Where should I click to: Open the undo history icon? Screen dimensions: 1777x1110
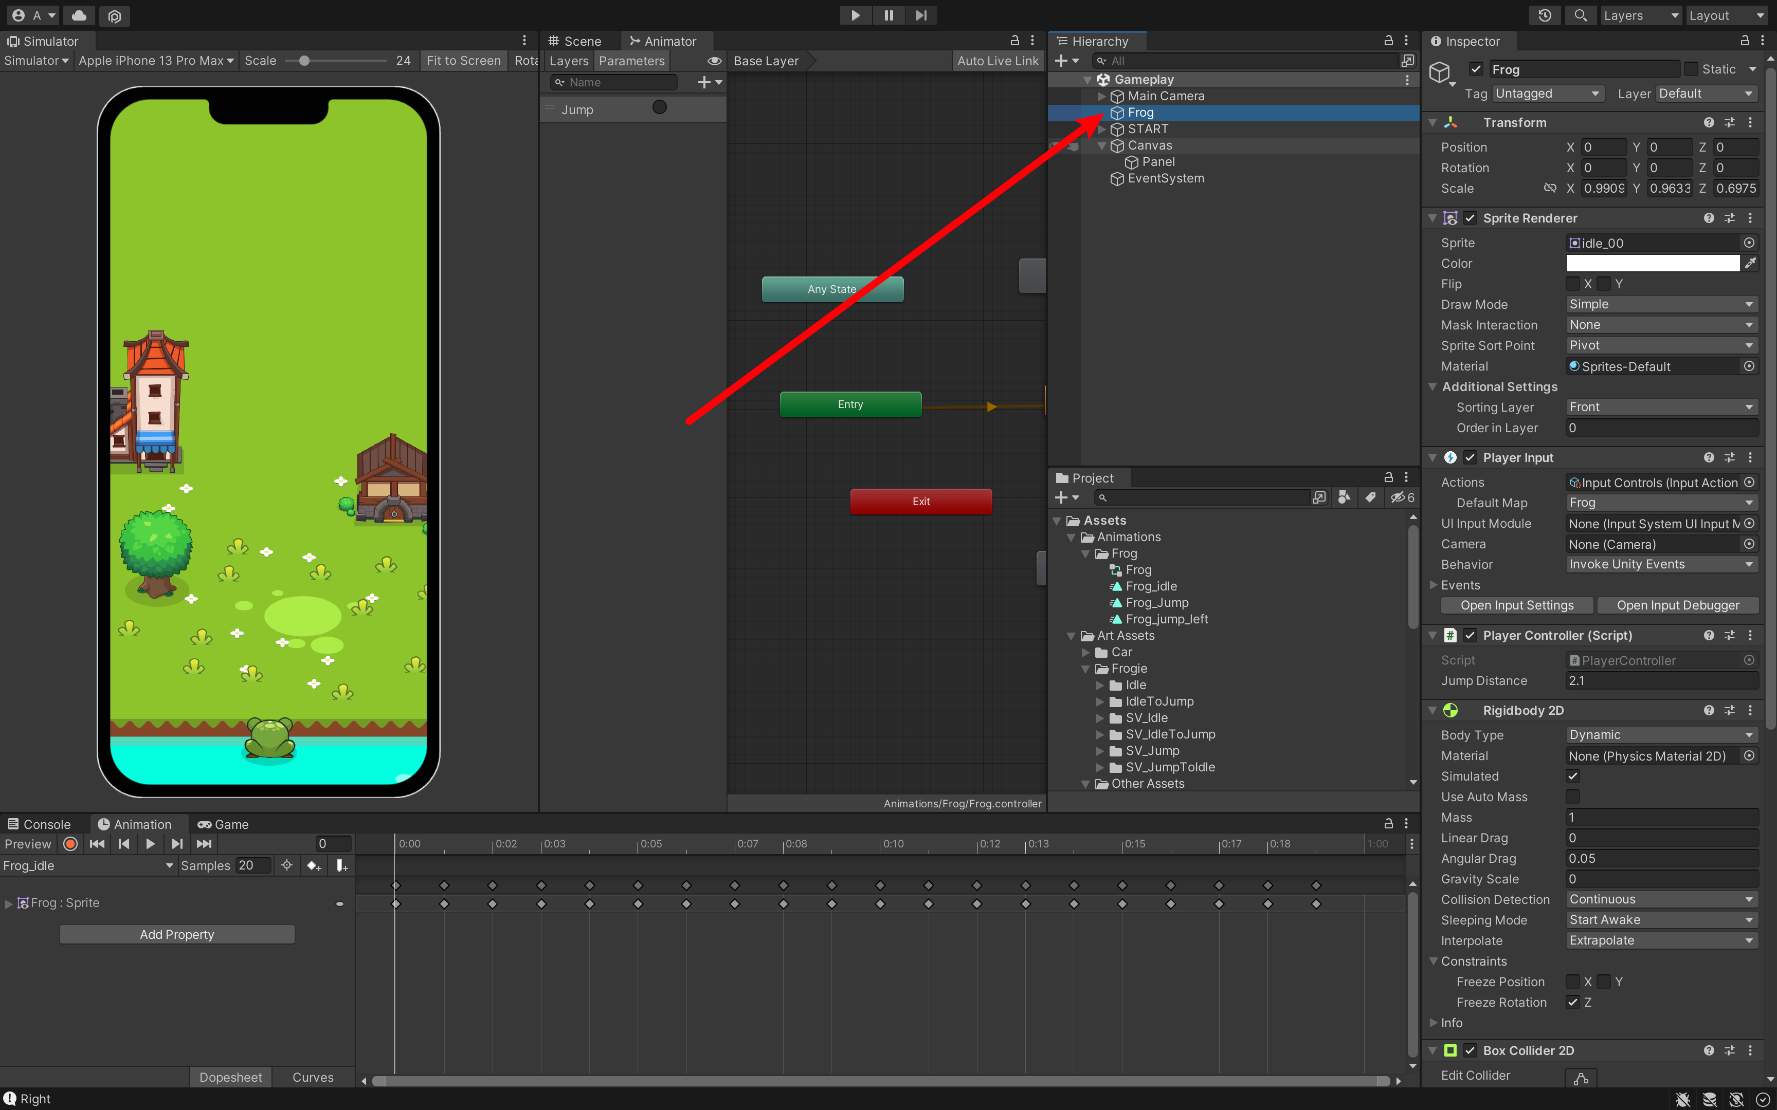point(1545,15)
